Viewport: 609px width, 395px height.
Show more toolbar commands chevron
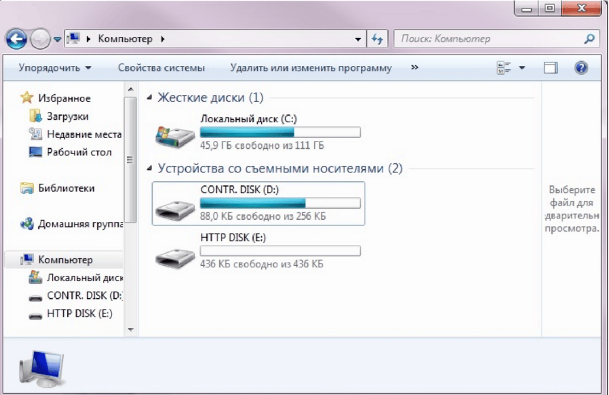[415, 68]
